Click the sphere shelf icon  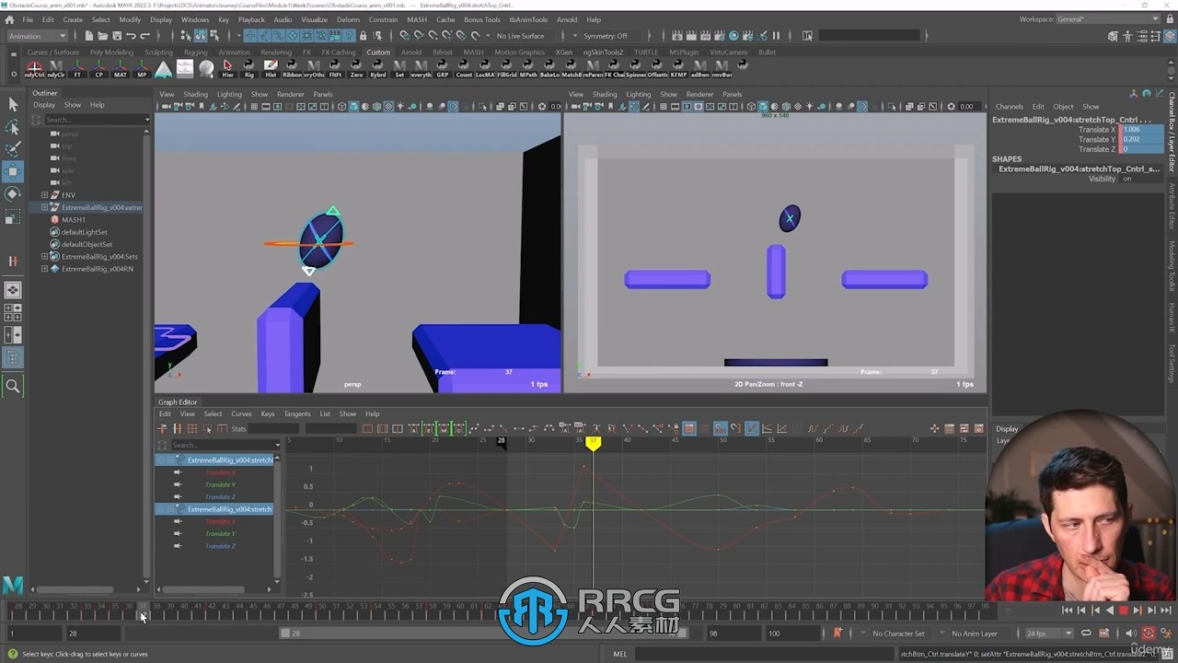pyautogui.click(x=206, y=69)
